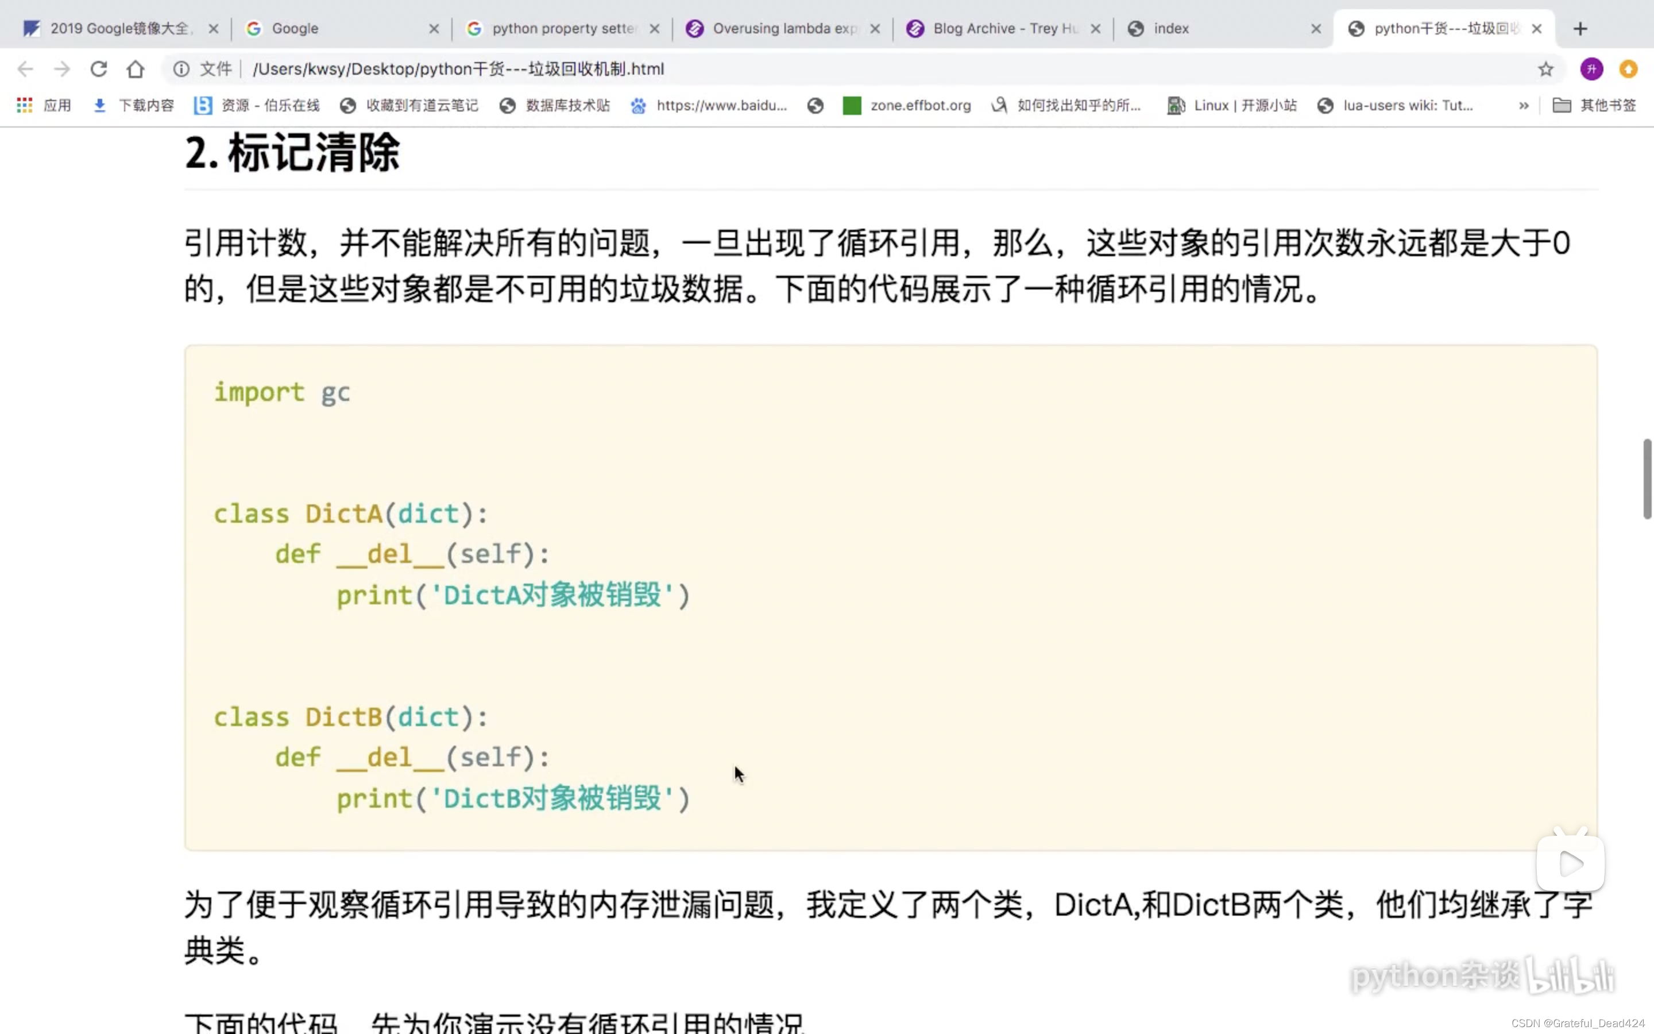Viewport: 1654px width, 1034px height.
Task: Open the 其他书签 folder
Action: click(x=1594, y=105)
